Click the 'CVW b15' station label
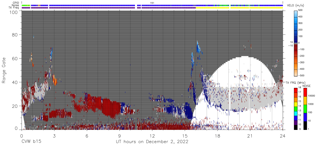 click(31, 142)
